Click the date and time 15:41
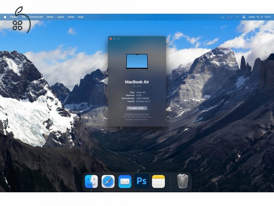 (259, 17)
